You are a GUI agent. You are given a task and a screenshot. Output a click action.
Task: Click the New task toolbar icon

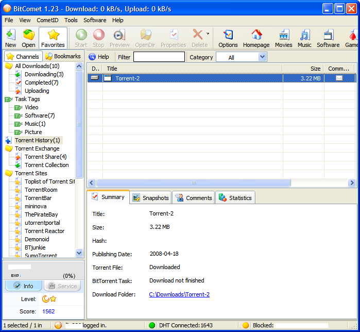[x=11, y=38]
